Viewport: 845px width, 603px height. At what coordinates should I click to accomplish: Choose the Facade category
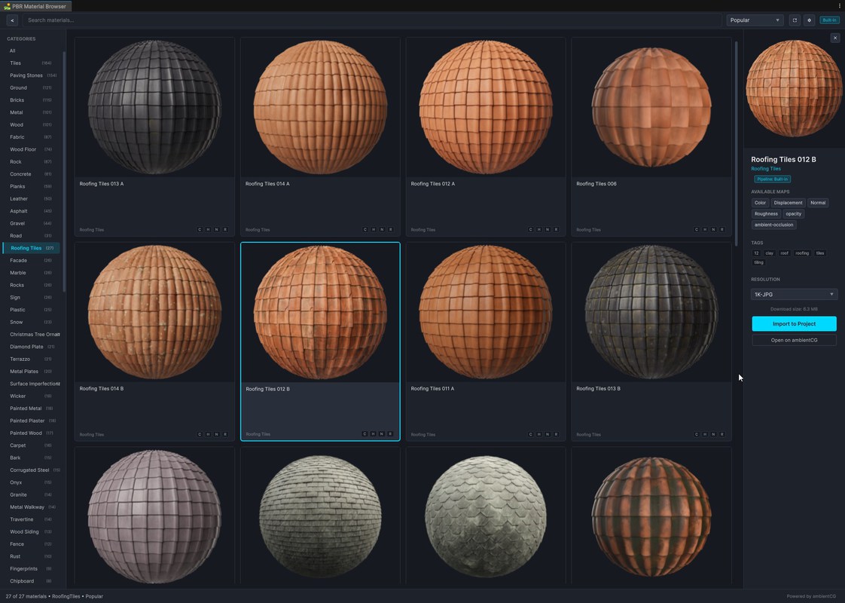(32, 261)
